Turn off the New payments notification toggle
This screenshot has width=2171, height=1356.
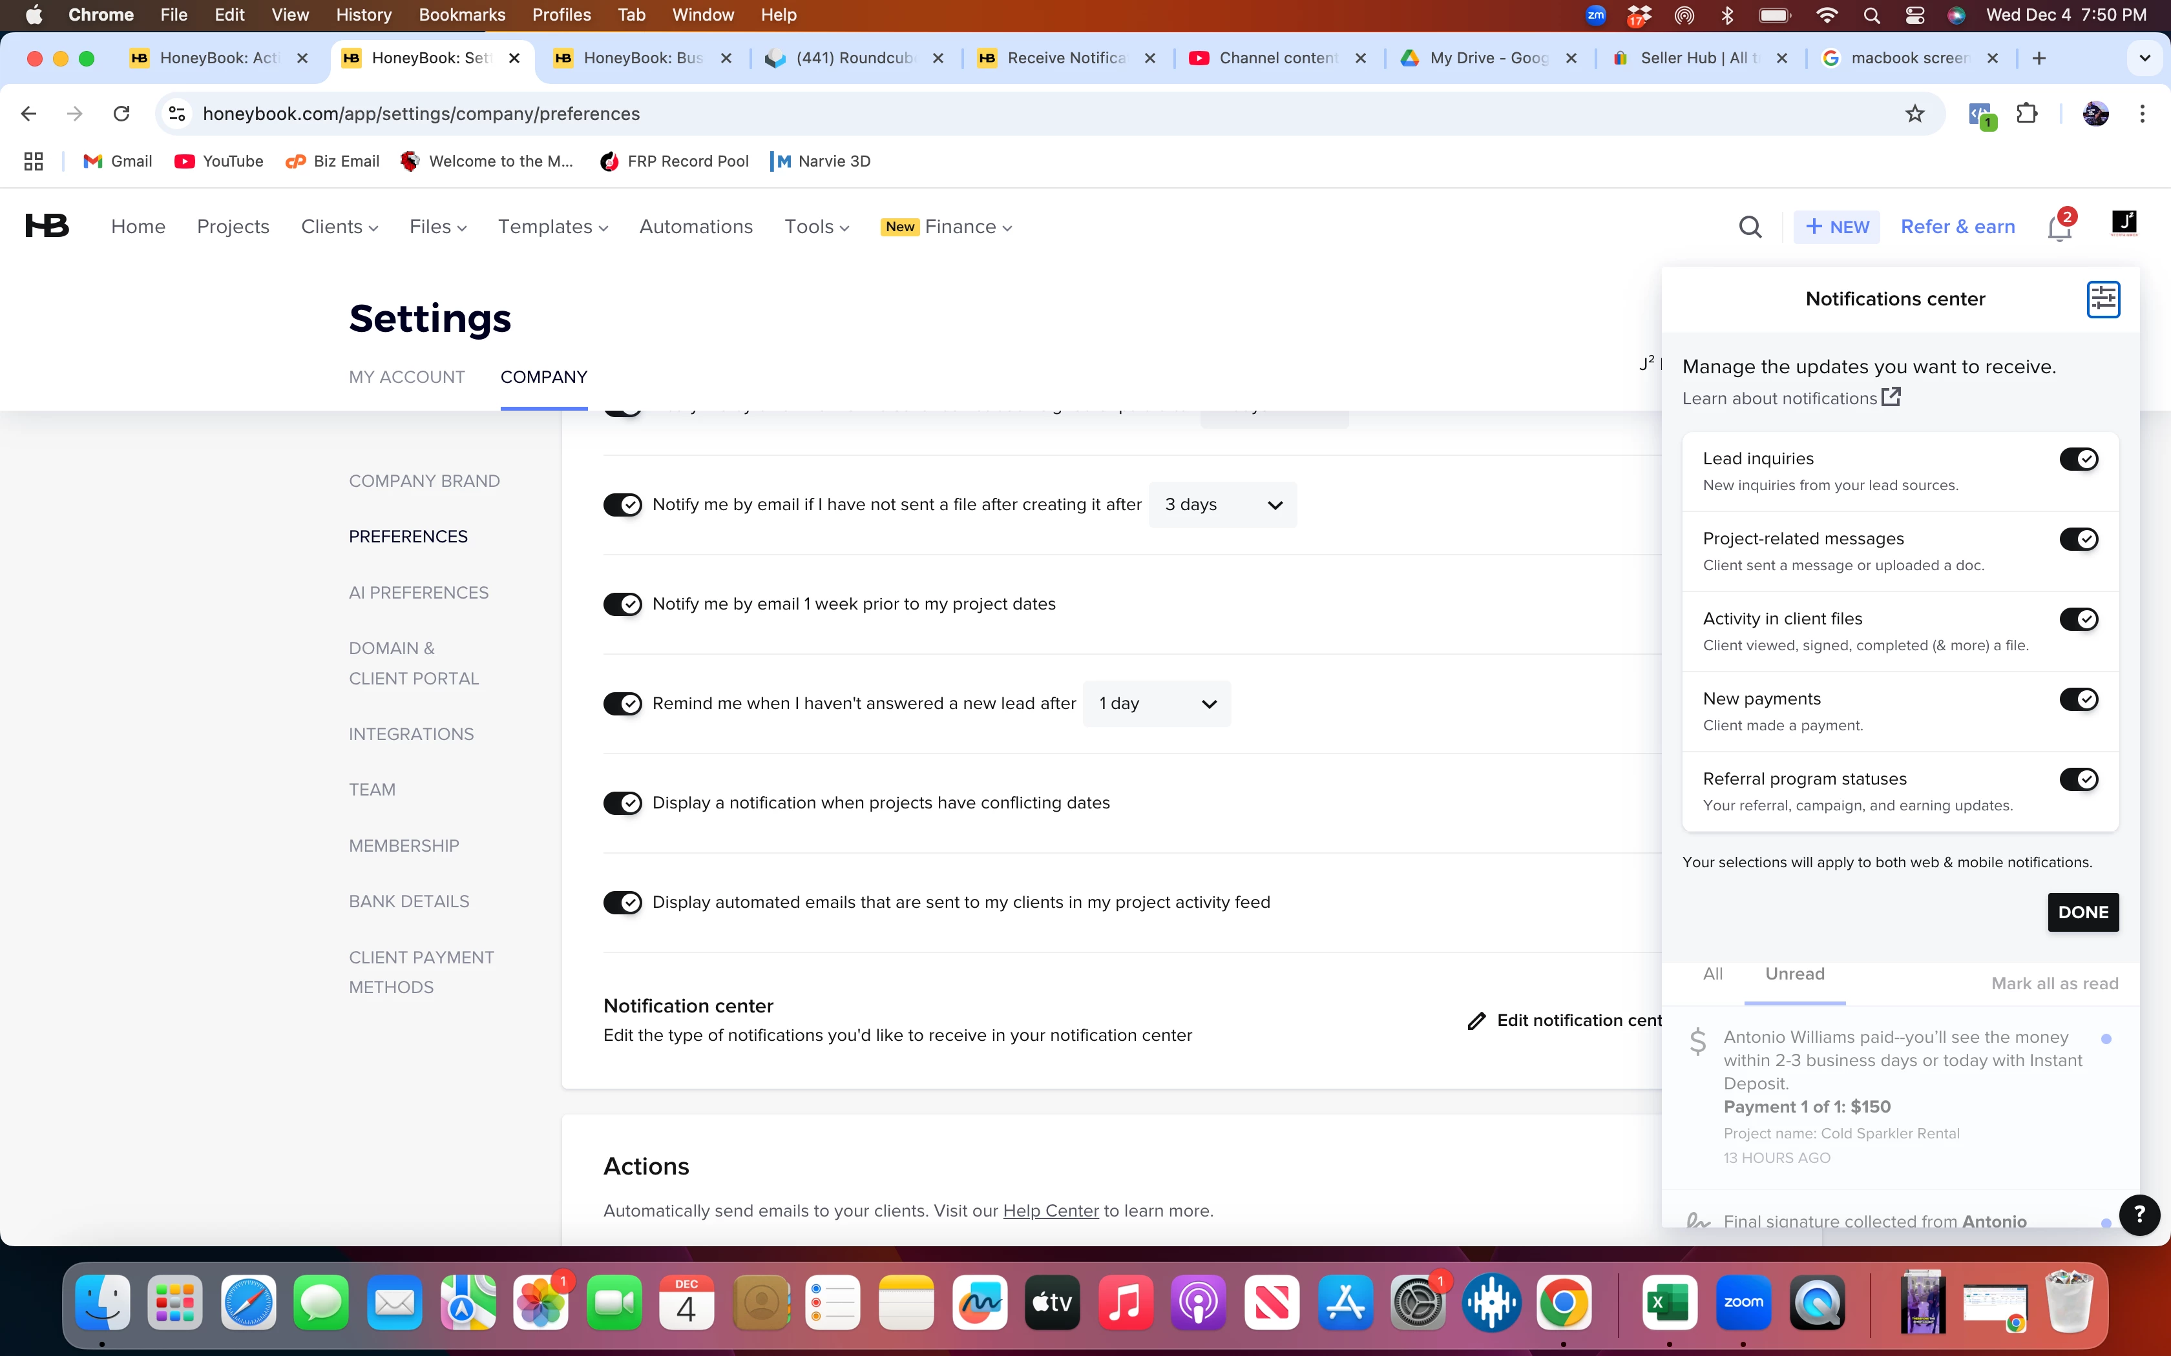click(x=2078, y=699)
